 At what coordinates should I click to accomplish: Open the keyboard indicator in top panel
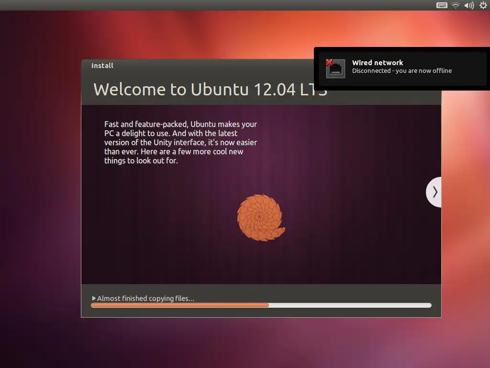coord(442,5)
